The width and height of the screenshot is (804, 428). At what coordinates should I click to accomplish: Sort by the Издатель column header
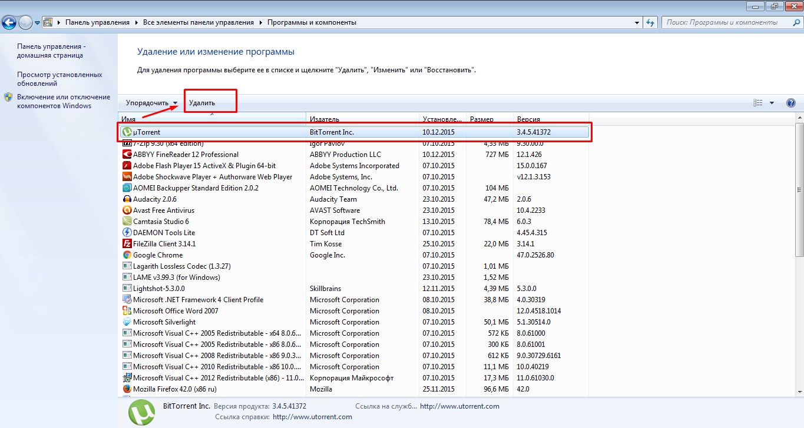click(x=362, y=119)
